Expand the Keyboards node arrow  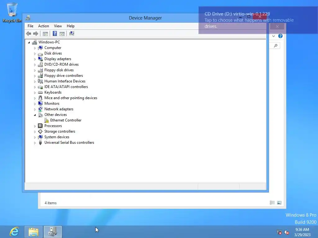coord(35,92)
